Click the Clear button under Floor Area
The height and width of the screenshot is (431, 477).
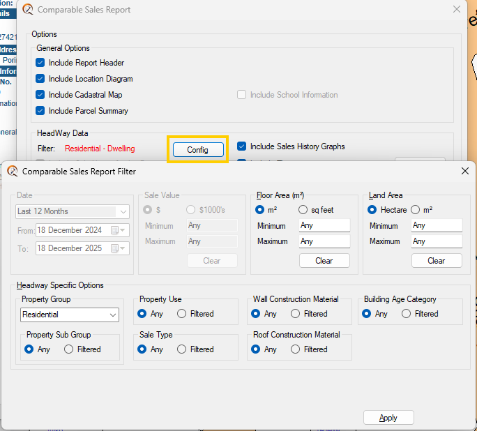pyautogui.click(x=324, y=260)
